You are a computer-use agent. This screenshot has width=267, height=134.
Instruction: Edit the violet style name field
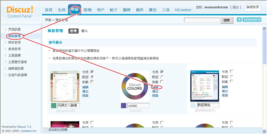coord(138,106)
